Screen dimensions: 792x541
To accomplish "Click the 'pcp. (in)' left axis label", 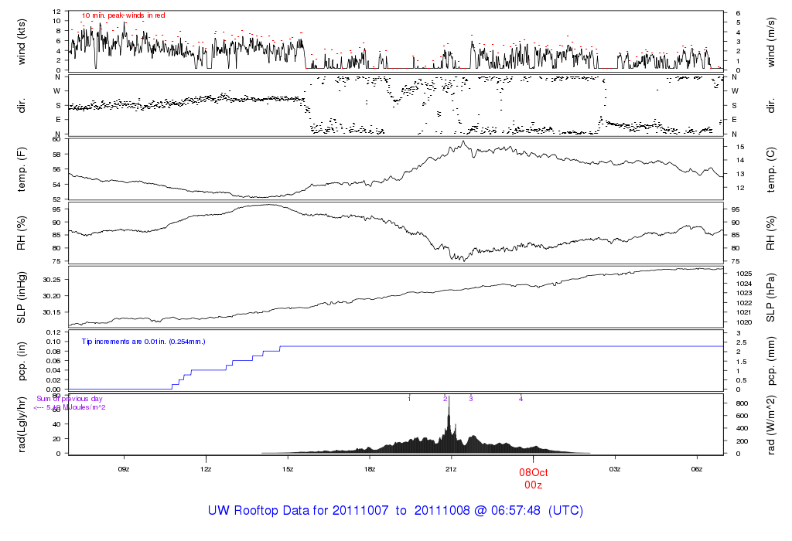I will coord(21,362).
